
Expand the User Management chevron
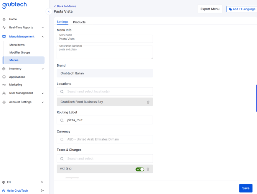click(x=43, y=93)
